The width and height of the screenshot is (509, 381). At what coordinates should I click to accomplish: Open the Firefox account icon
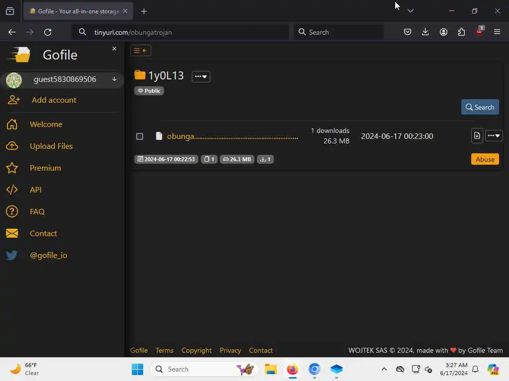(443, 32)
